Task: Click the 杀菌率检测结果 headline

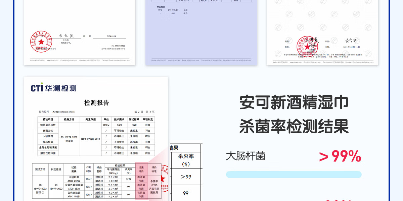Action: pyautogui.click(x=294, y=127)
